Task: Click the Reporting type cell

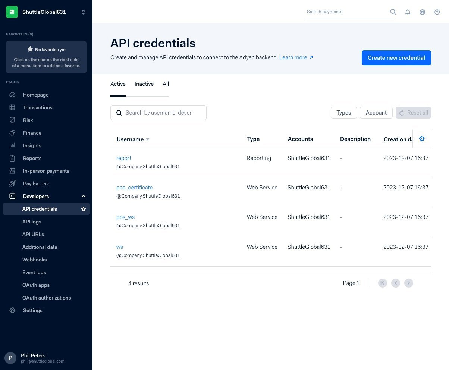Action: [259, 158]
